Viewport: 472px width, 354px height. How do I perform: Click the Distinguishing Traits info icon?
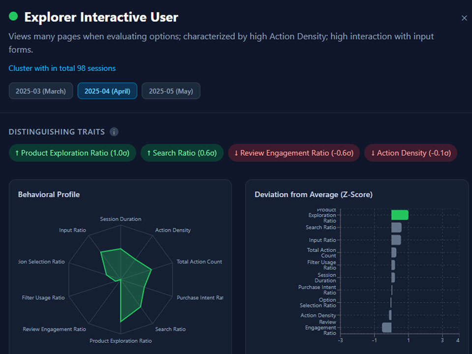[x=114, y=132]
